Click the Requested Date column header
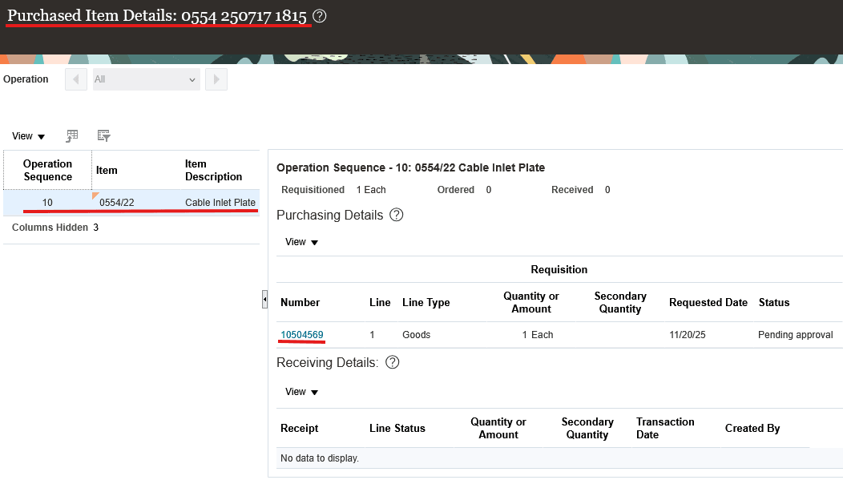The height and width of the screenshot is (488, 843). click(708, 303)
